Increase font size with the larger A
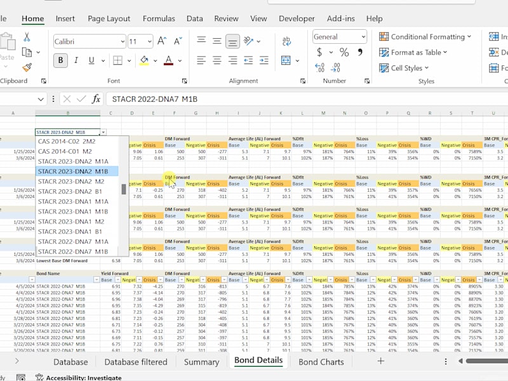 coord(162,41)
